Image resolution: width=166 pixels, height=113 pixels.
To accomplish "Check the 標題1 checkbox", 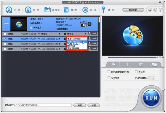I will tap(5, 34).
